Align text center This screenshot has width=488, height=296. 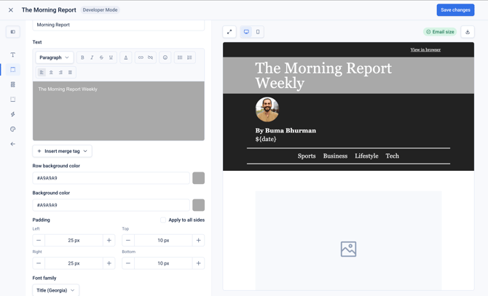tap(51, 73)
